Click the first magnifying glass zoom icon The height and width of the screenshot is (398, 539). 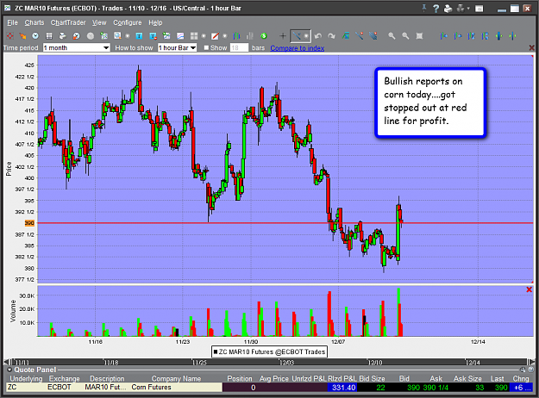pyautogui.click(x=392, y=35)
